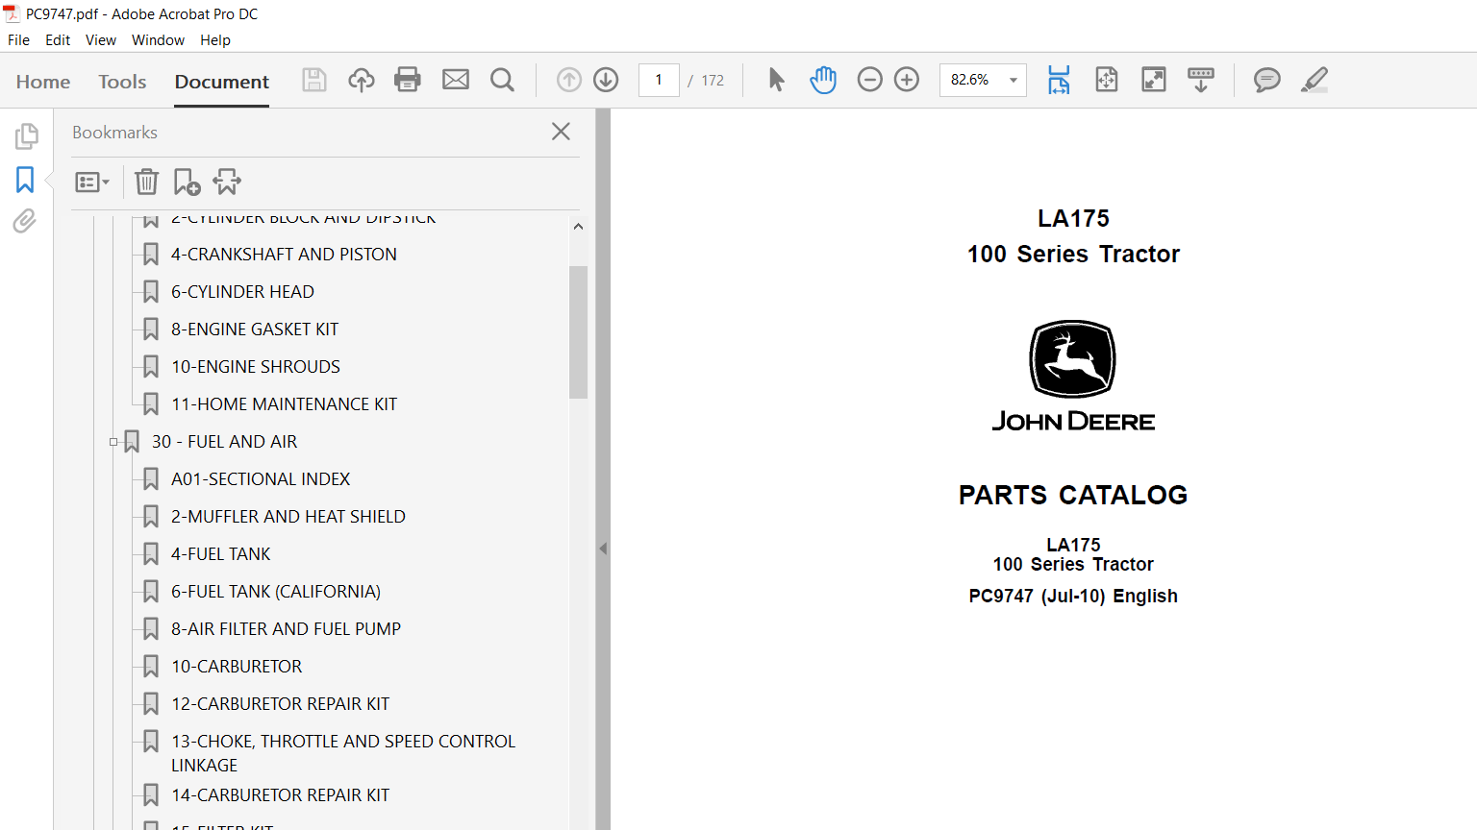Choose the Selection arrow tool
This screenshot has height=830, width=1477.
(x=777, y=80)
